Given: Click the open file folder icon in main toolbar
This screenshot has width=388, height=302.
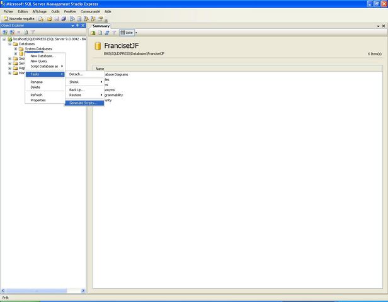Looking at the screenshot, I should [49, 19].
